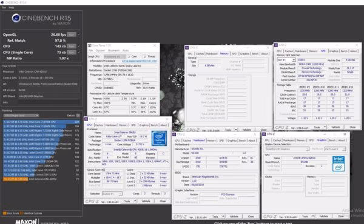This screenshot has height=224, width=364.
Task: Toggle the checkbox beside CPU Run button
Action: point(78,46)
